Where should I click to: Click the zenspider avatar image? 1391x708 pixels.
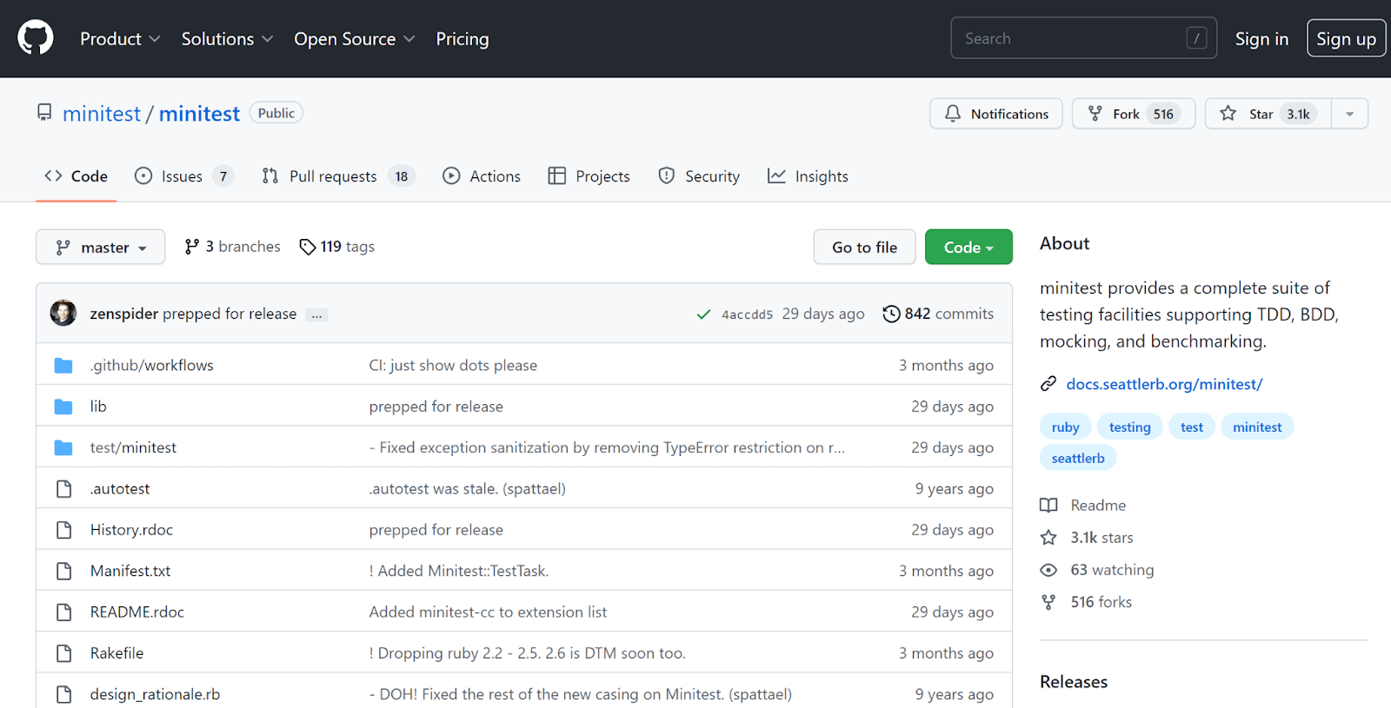[63, 314]
